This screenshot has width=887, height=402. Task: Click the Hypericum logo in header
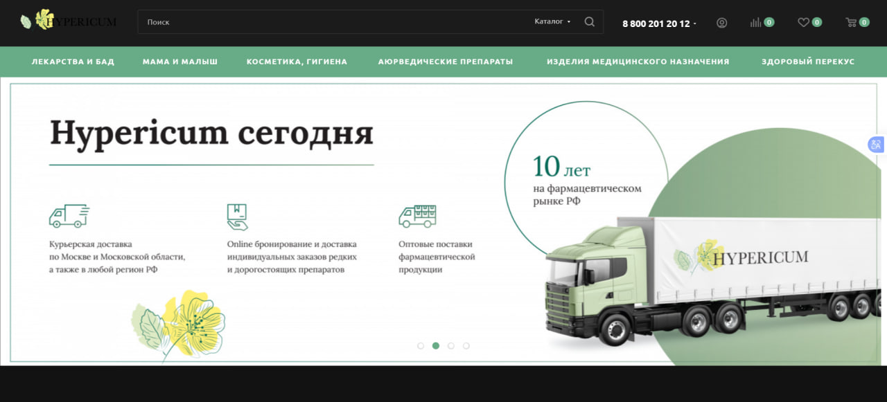coord(69,21)
